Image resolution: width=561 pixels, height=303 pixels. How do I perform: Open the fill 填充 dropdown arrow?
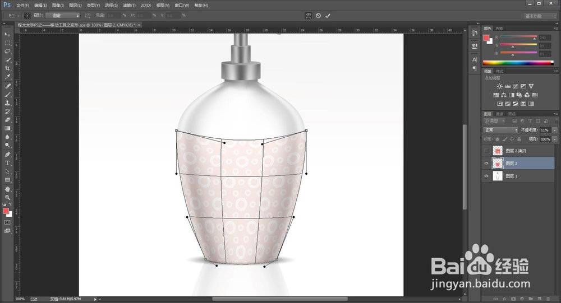(x=555, y=139)
